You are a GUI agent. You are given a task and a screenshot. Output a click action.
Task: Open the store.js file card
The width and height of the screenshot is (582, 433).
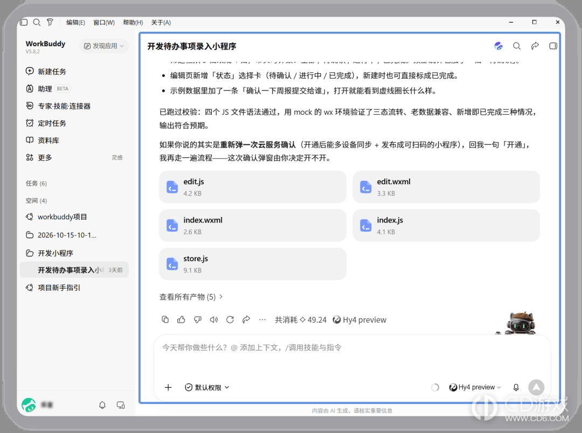253,264
